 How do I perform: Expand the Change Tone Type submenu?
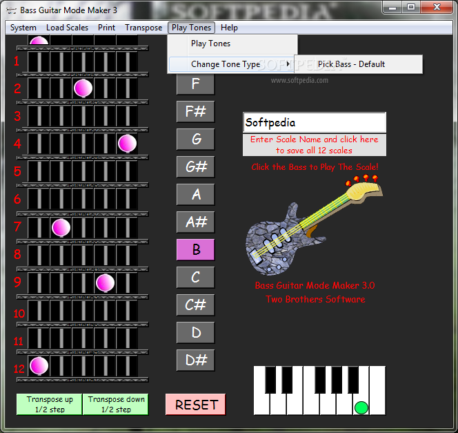coord(232,64)
